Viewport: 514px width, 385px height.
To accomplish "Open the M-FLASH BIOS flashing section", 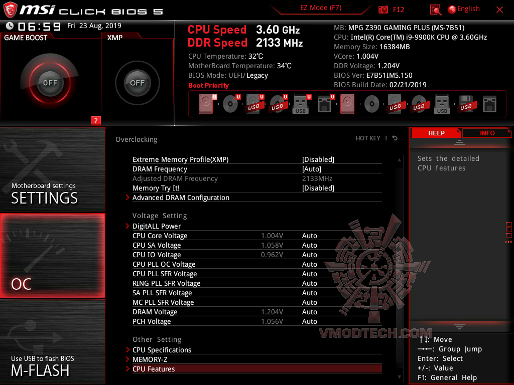I will [52, 342].
